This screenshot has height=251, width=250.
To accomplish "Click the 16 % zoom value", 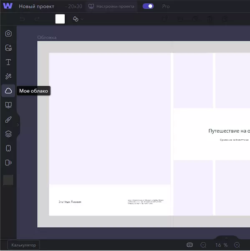I will point(221,245).
